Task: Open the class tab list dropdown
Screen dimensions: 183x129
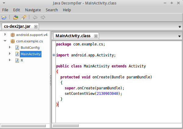Action: 180,36
